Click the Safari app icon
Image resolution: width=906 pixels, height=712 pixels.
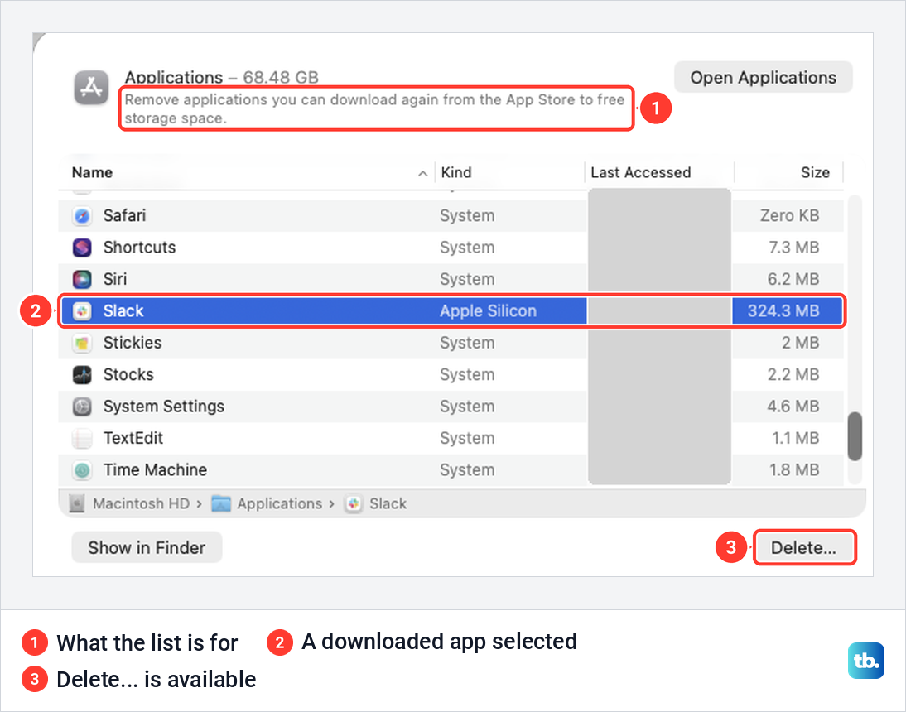pyautogui.click(x=82, y=216)
